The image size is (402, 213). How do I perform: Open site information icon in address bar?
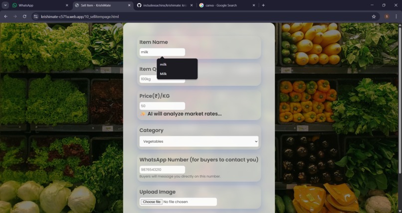click(36, 16)
